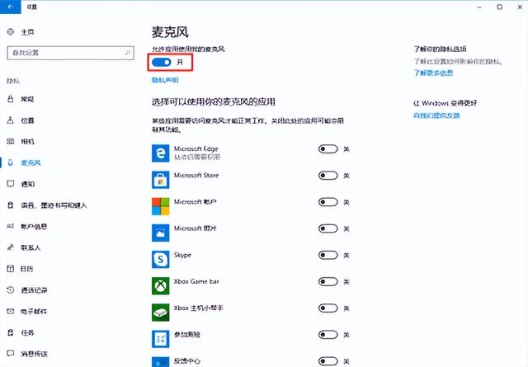Click the 设置 window title text
Image resolution: width=528 pixels, height=367 pixels.
(x=32, y=7)
